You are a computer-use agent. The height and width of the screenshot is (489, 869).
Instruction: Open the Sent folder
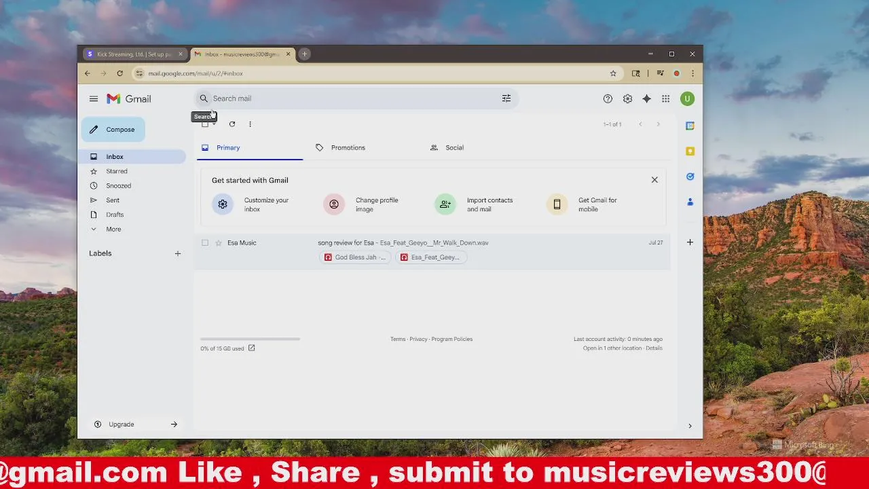pyautogui.click(x=113, y=200)
